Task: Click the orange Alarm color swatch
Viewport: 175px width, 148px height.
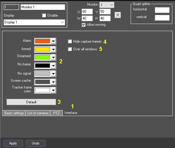Action: [x=43, y=41]
